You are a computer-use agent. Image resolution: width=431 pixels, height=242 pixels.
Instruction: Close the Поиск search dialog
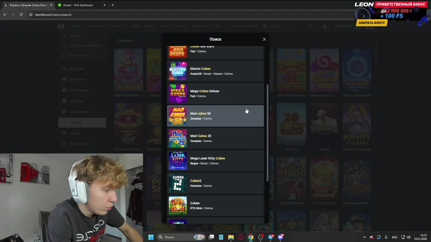pyautogui.click(x=264, y=39)
